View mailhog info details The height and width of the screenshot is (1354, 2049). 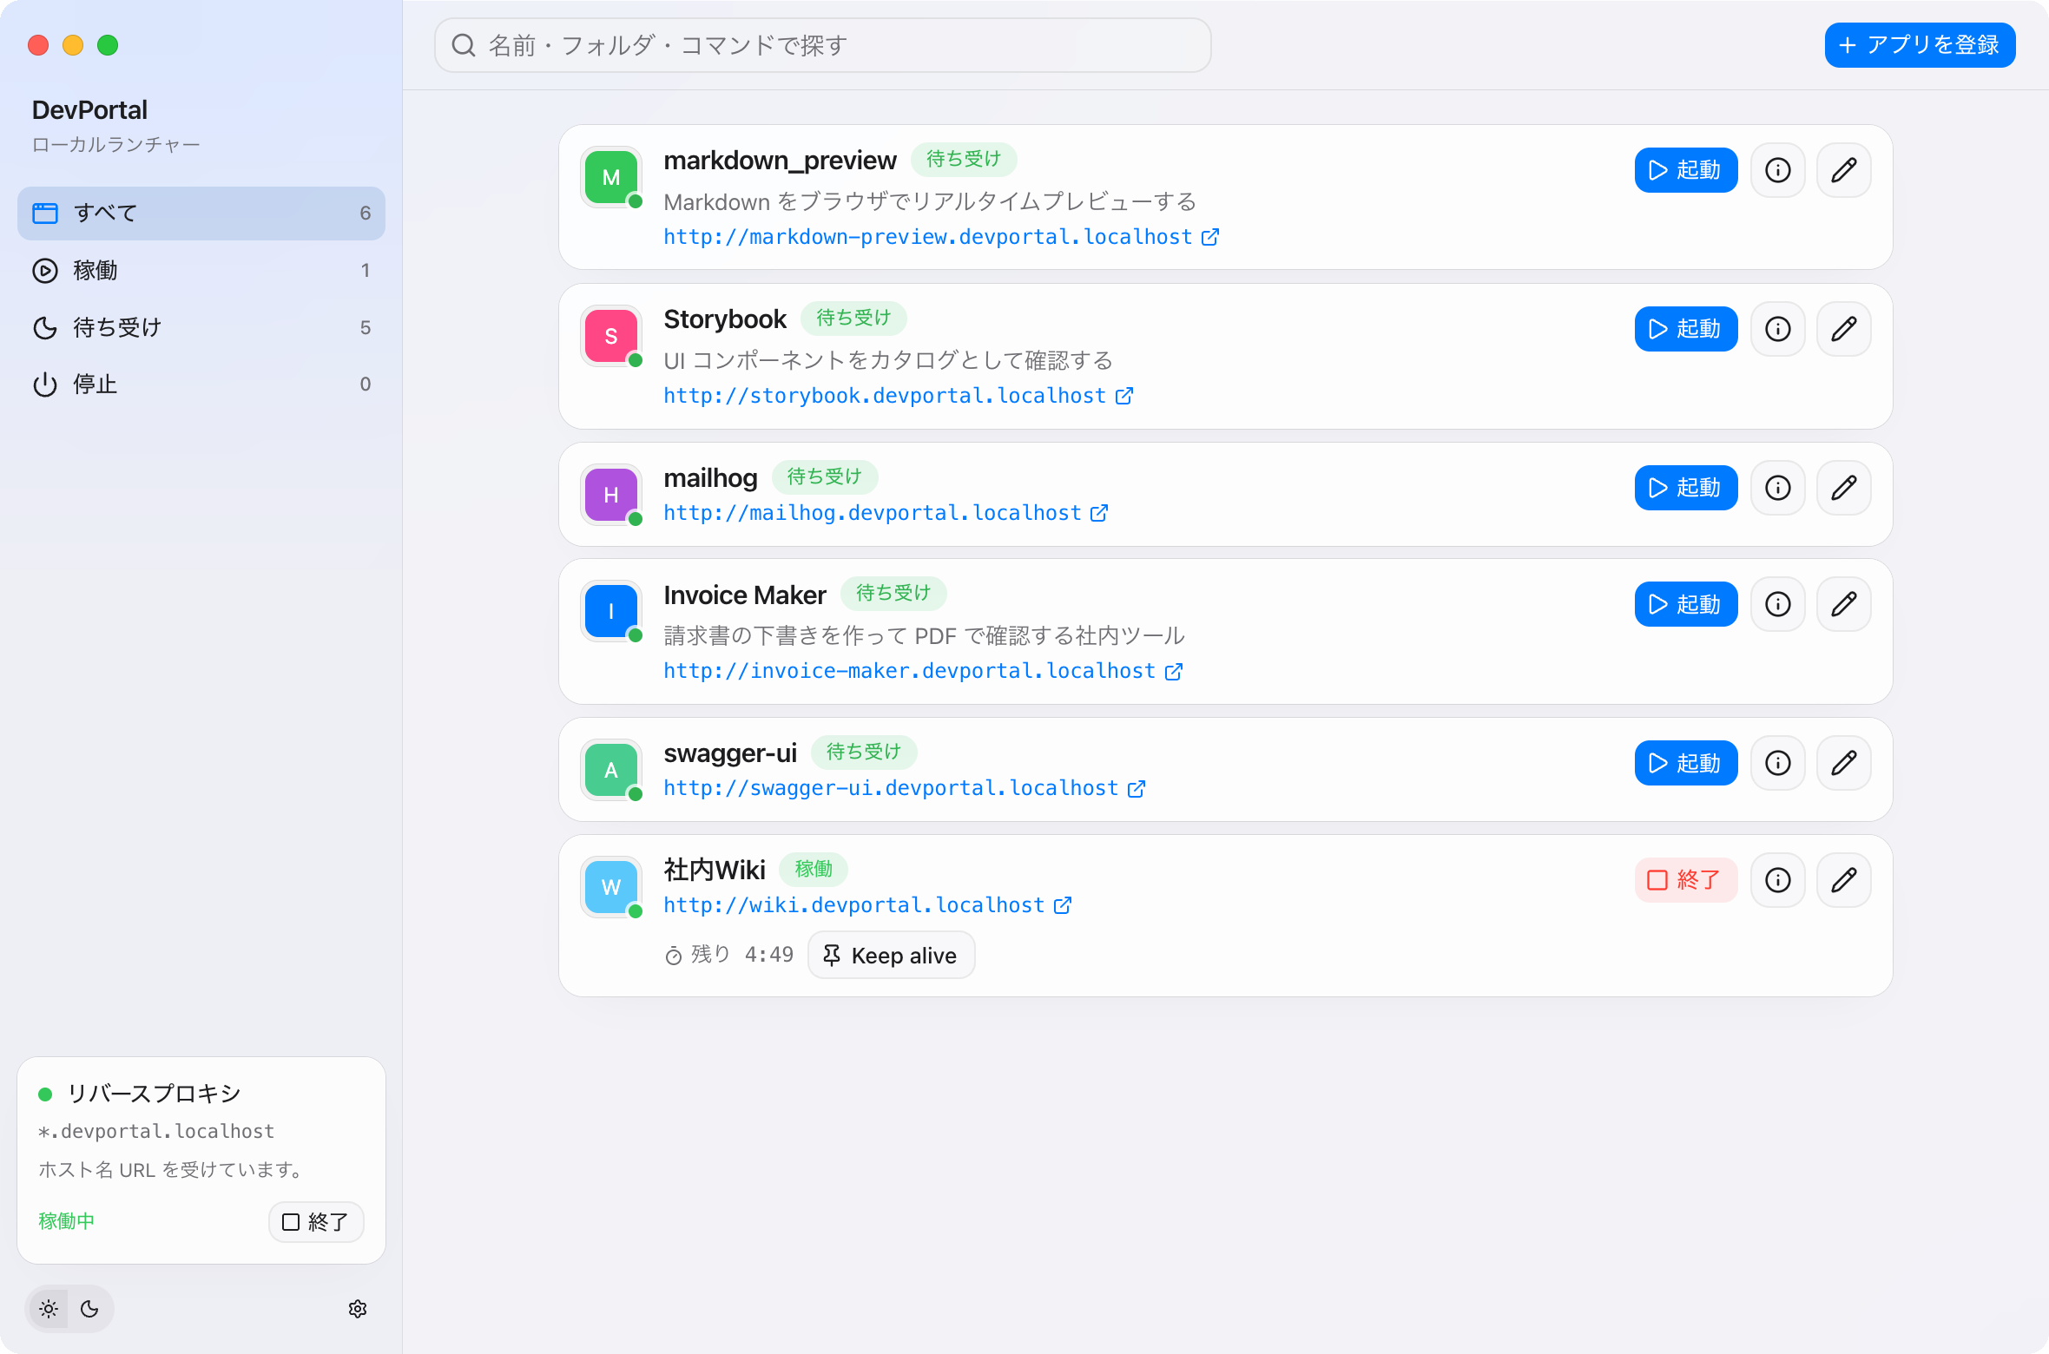pos(1778,488)
